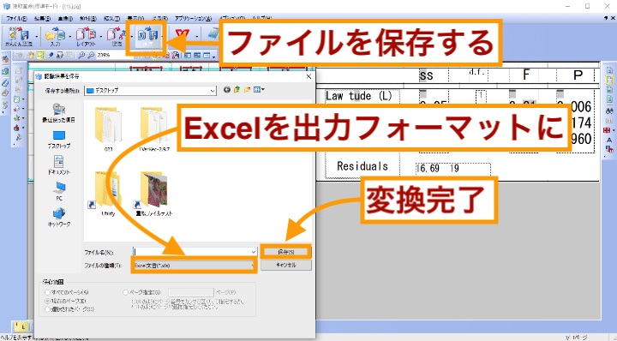This screenshot has height=341, width=617.
Task: Select ページ指定 radio option
Action: (142, 292)
